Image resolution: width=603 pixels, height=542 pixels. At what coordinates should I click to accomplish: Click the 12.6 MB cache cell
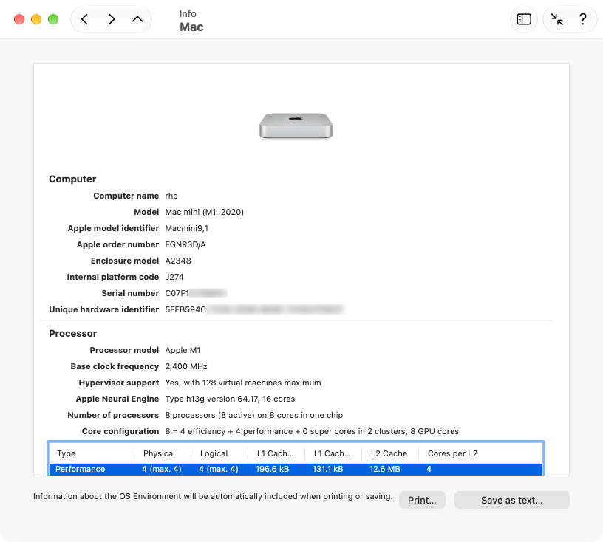pos(384,469)
